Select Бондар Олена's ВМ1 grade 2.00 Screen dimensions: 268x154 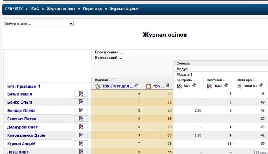point(198,111)
